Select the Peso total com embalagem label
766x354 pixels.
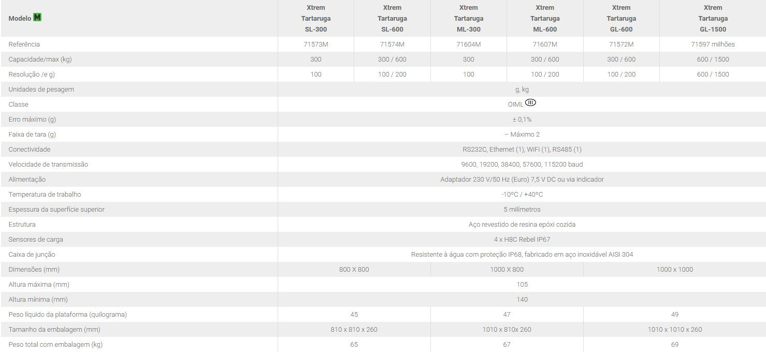click(55, 345)
